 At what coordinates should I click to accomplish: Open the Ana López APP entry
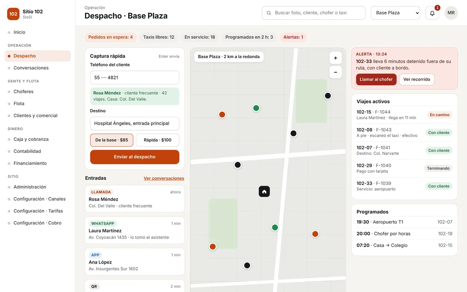(x=135, y=262)
